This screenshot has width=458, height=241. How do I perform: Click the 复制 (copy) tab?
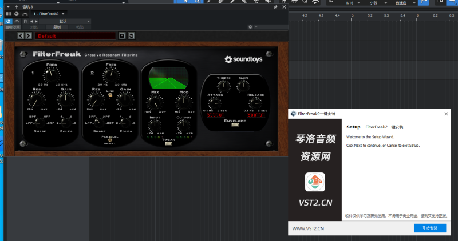tap(56, 27)
